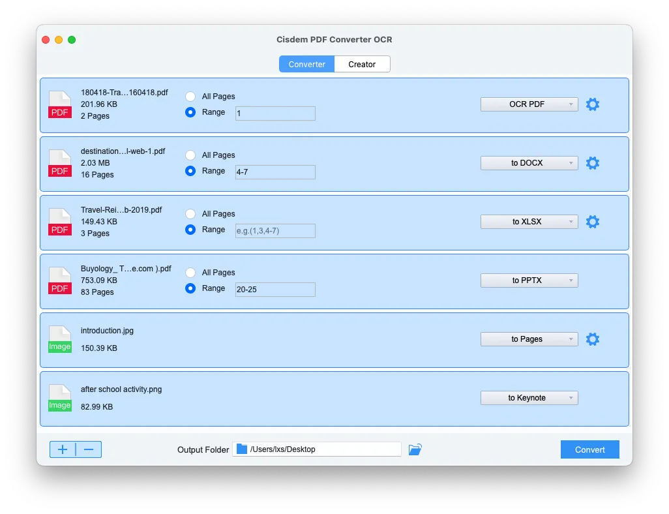Remove selected file with the minus button

[x=89, y=449]
